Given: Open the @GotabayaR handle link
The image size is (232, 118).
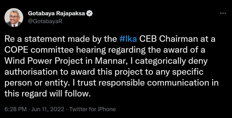Looking at the screenshot, I should (x=45, y=21).
